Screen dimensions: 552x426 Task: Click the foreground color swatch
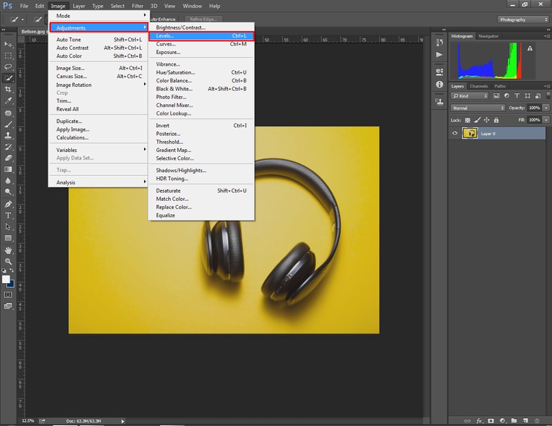(6, 279)
